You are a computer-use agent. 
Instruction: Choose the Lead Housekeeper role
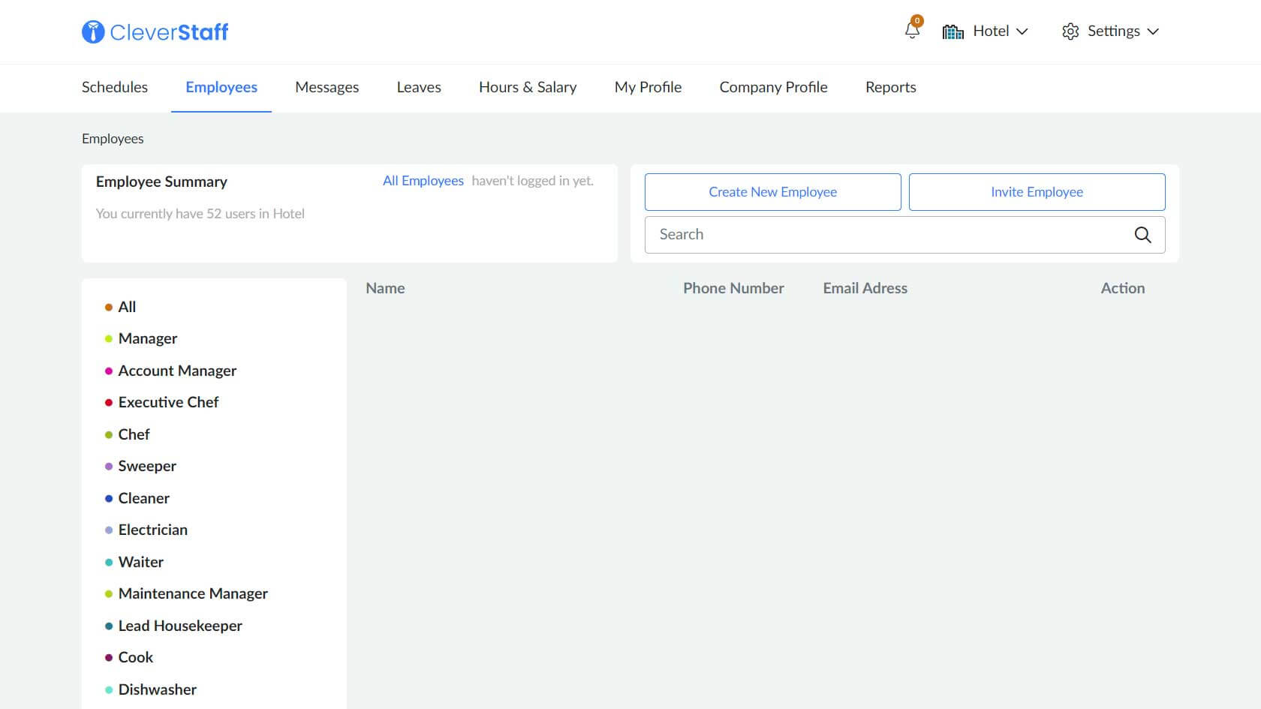pyautogui.click(x=180, y=626)
